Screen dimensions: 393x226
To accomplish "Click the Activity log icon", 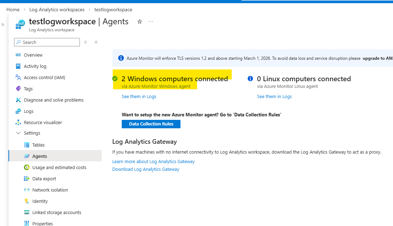I will coord(18,66).
